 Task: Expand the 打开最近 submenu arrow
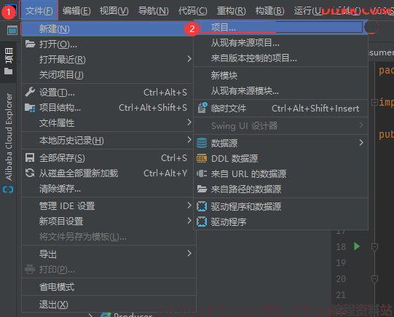(189, 59)
